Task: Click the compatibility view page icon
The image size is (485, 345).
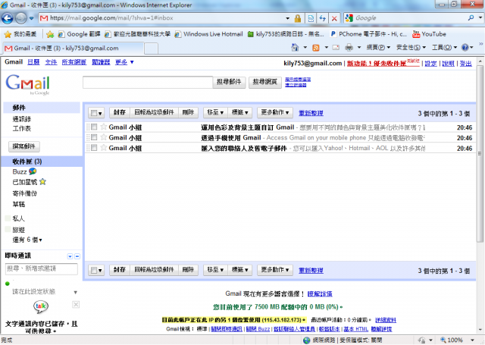Action: 311,18
